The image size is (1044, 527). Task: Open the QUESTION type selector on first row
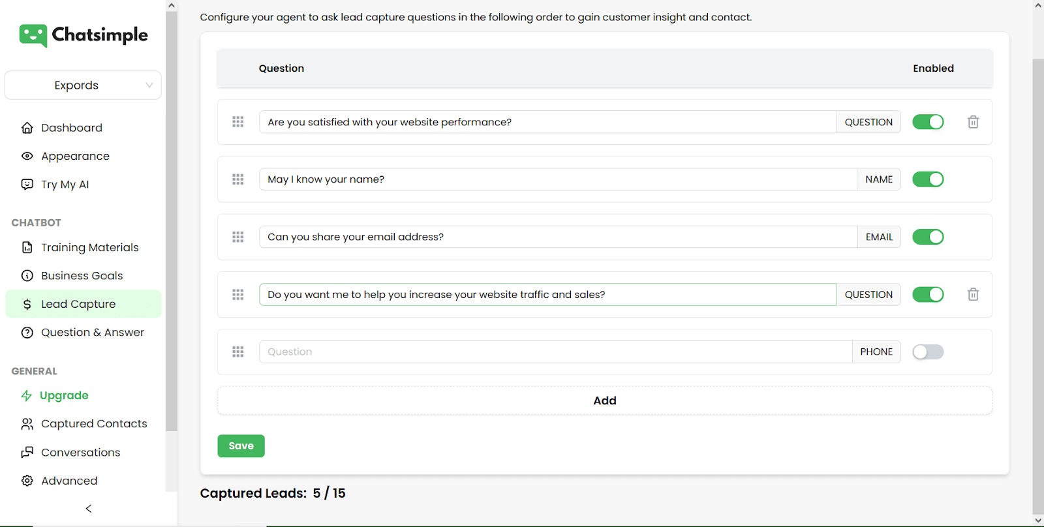coord(868,122)
